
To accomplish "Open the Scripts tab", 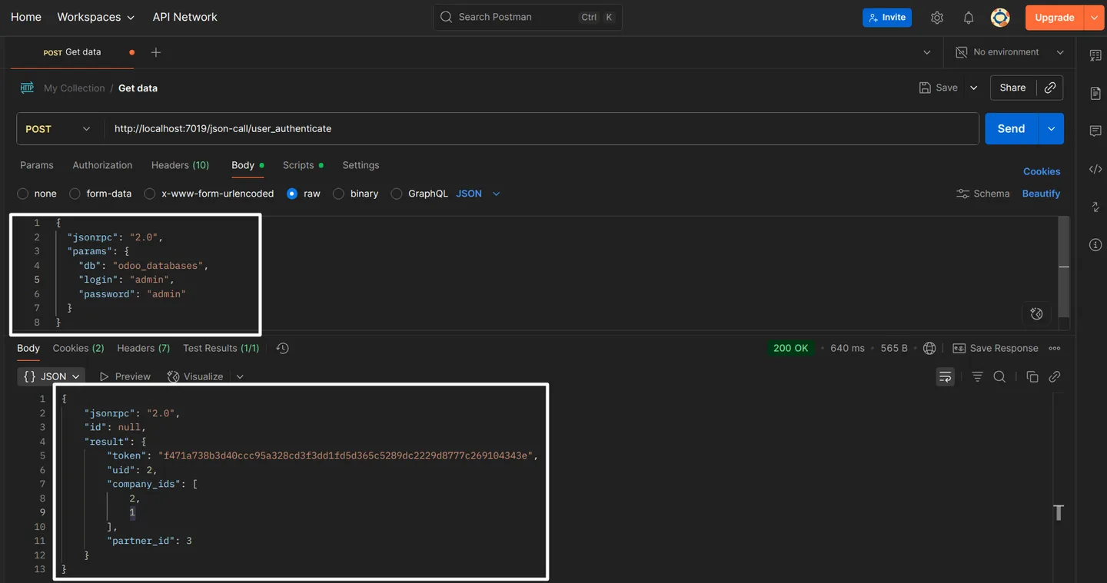I will (x=303, y=165).
